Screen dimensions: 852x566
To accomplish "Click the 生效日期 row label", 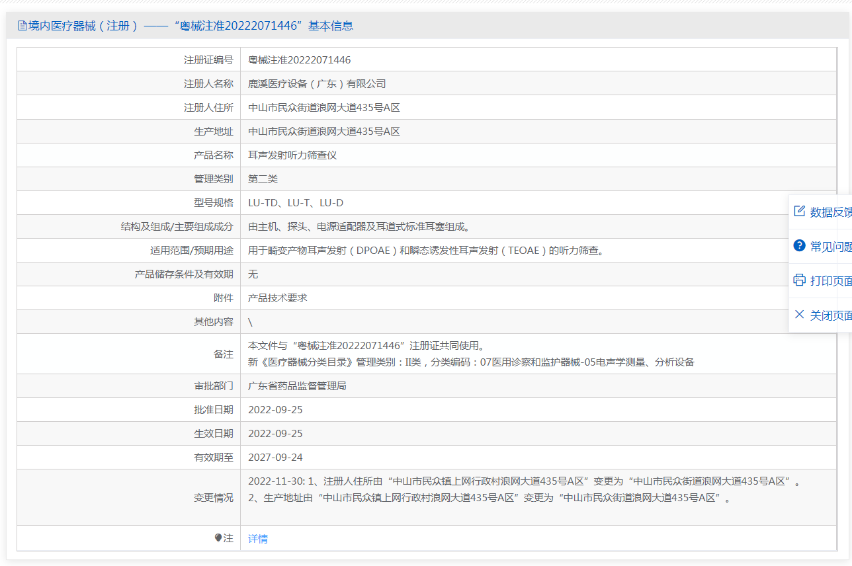I will click(214, 434).
